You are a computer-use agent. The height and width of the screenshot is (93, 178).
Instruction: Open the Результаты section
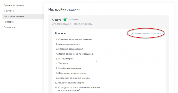10,27
